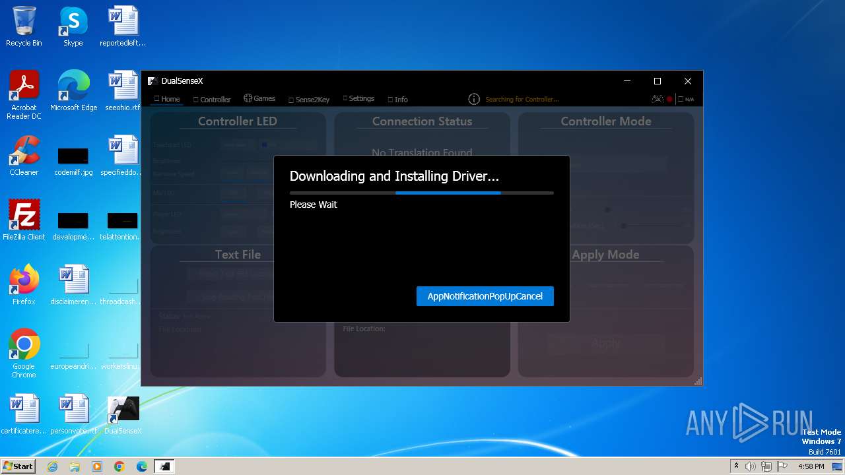Select the telattention desktop file
The height and width of the screenshot is (475, 845).
point(123,225)
